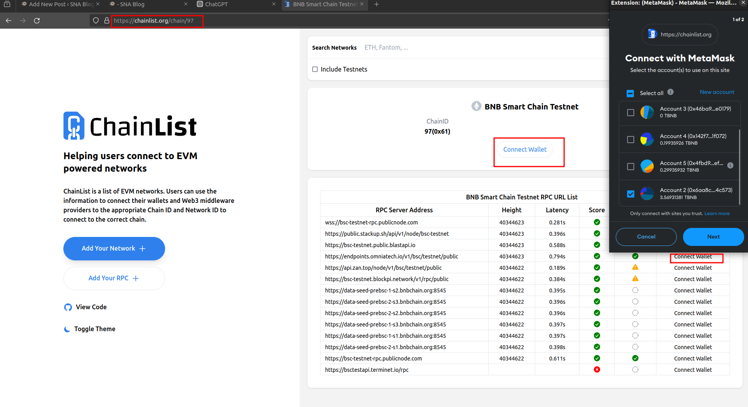748x407 pixels.
Task: Click the 97(0x61) ChainID value
Action: (x=437, y=131)
